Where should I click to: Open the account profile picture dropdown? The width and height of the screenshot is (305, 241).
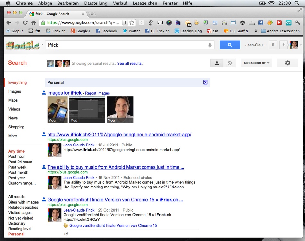[295, 45]
